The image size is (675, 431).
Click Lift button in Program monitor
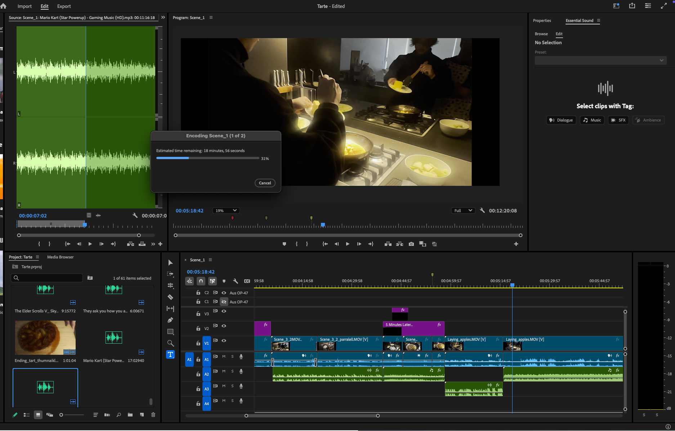pyautogui.click(x=388, y=244)
